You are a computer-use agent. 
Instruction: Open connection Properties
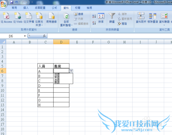coord(78,19)
